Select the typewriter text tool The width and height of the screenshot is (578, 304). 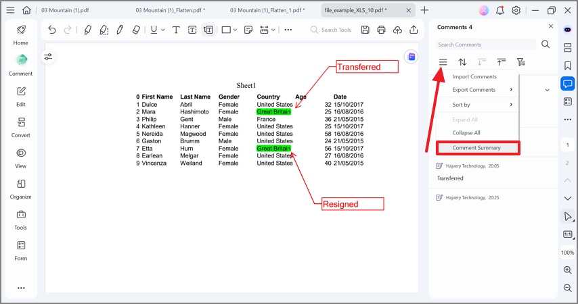176,30
